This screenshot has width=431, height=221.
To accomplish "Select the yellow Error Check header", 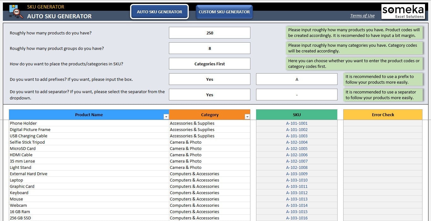I will (382, 115).
